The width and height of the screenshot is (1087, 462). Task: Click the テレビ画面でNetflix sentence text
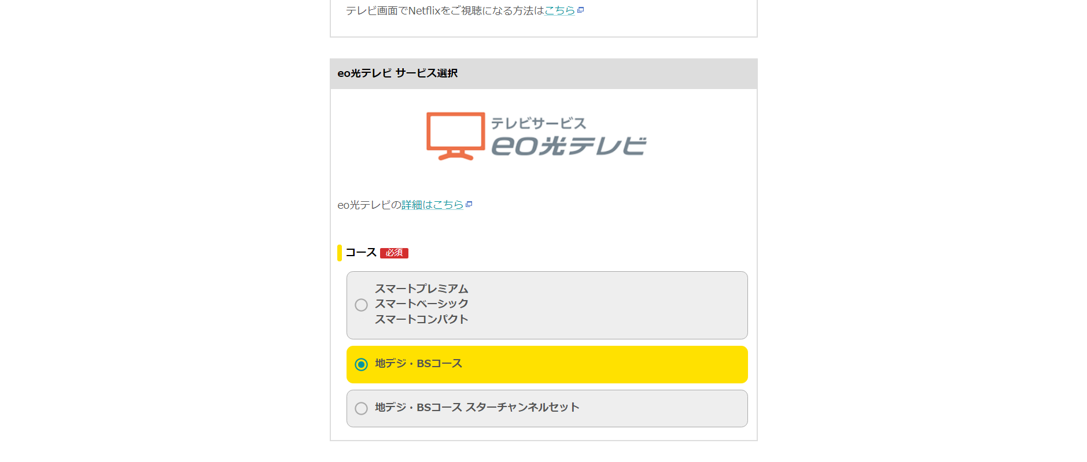444,10
